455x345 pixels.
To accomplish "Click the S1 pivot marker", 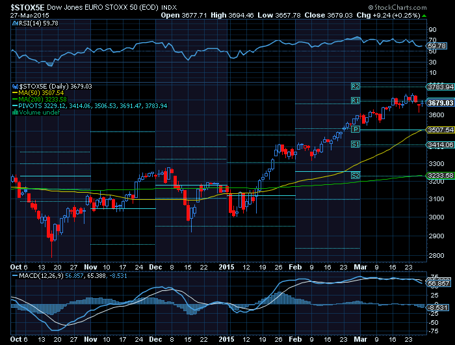I will pyautogui.click(x=356, y=144).
